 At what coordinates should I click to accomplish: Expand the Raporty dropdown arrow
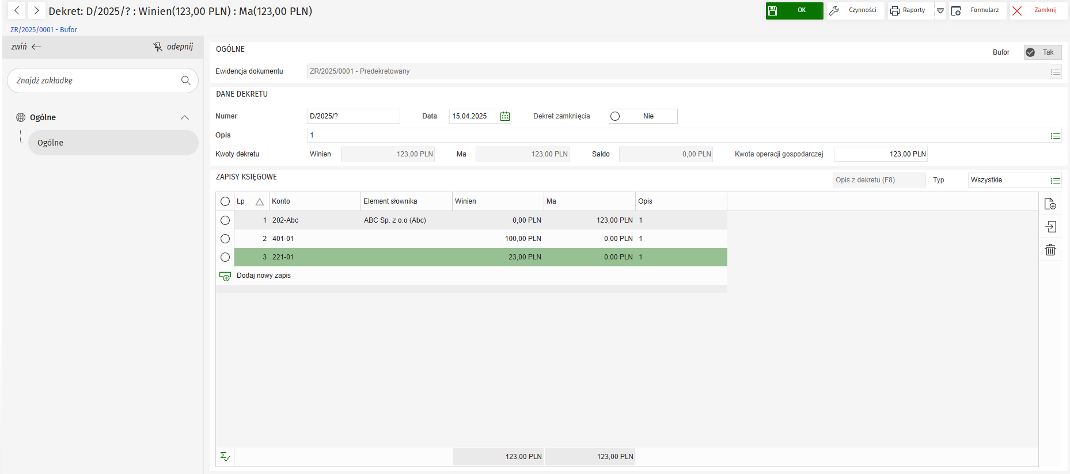coord(940,11)
